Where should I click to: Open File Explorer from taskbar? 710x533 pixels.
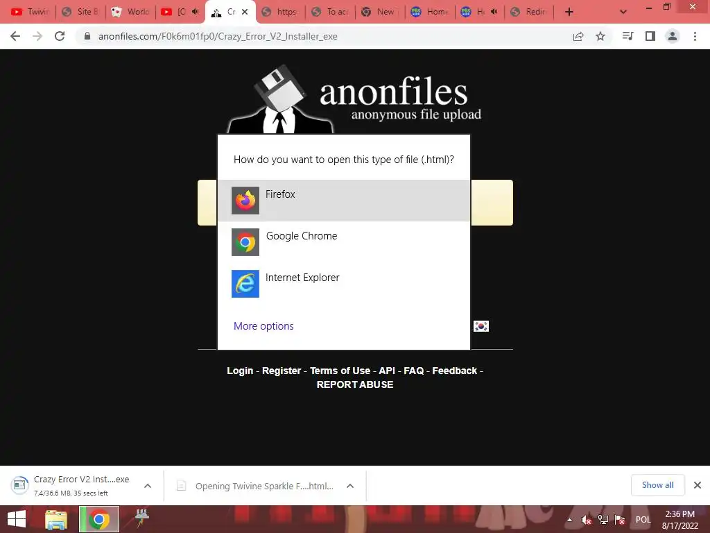56,519
